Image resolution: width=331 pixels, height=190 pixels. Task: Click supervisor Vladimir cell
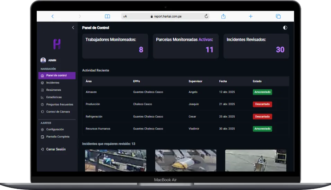194,129
